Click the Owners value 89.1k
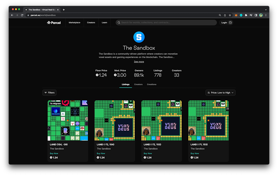 (x=139, y=75)
